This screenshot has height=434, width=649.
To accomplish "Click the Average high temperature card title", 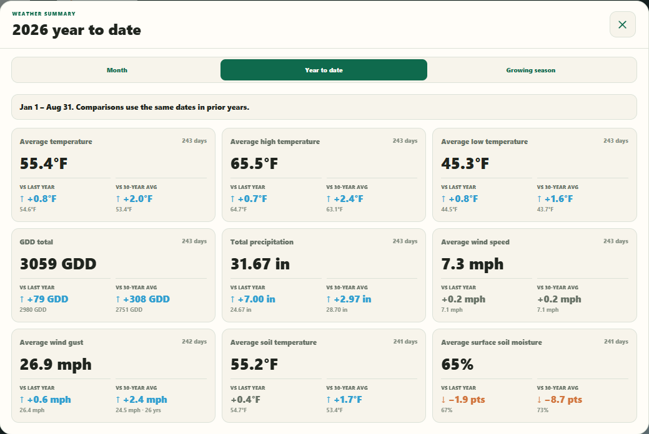I will 275,142.
